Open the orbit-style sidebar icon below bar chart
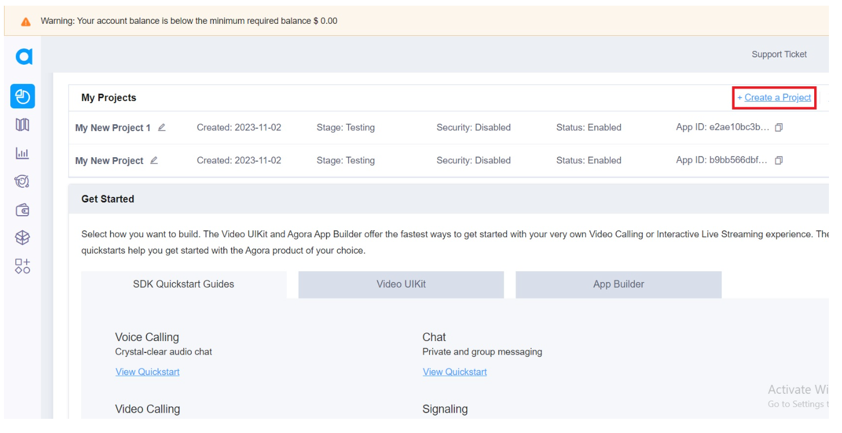Image resolution: width=842 pixels, height=433 pixels. [x=22, y=182]
